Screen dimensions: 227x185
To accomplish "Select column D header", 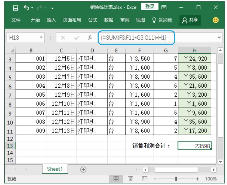I will tap(92, 50).
